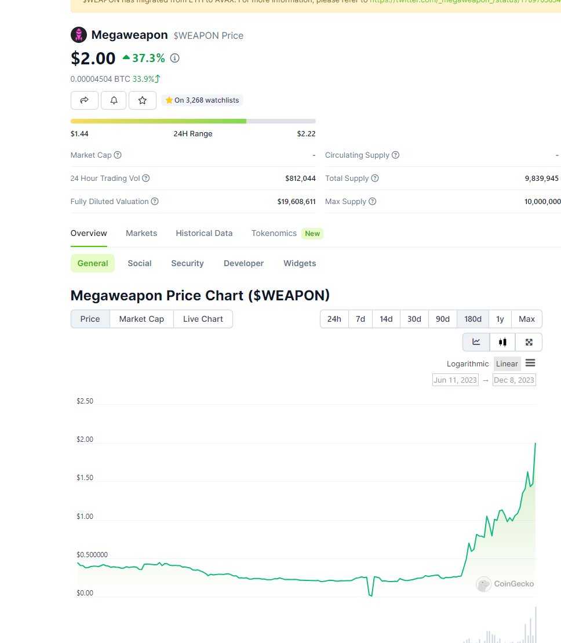Image resolution: width=561 pixels, height=643 pixels.
Task: Show the Market Cap chart
Action: click(x=141, y=319)
